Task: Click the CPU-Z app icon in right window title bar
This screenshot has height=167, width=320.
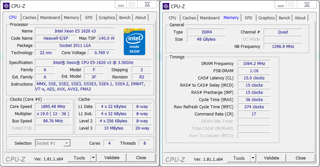Action: (x=166, y=6)
